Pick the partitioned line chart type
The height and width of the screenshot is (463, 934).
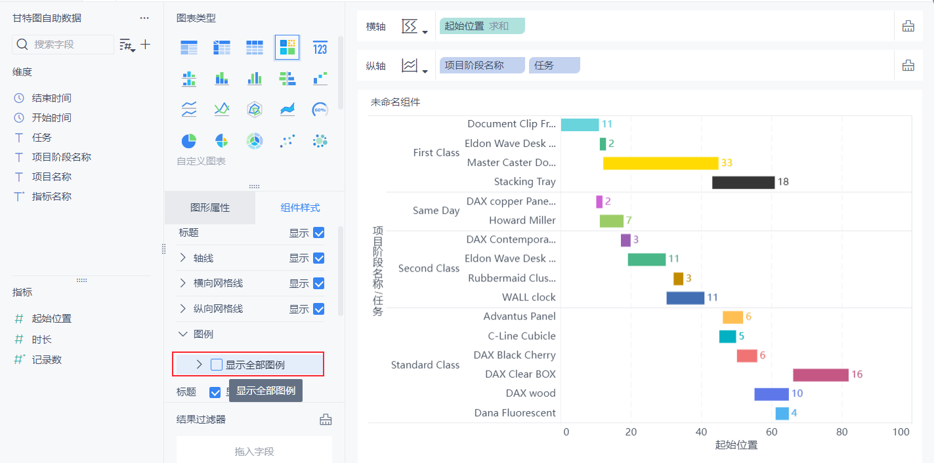(x=189, y=110)
